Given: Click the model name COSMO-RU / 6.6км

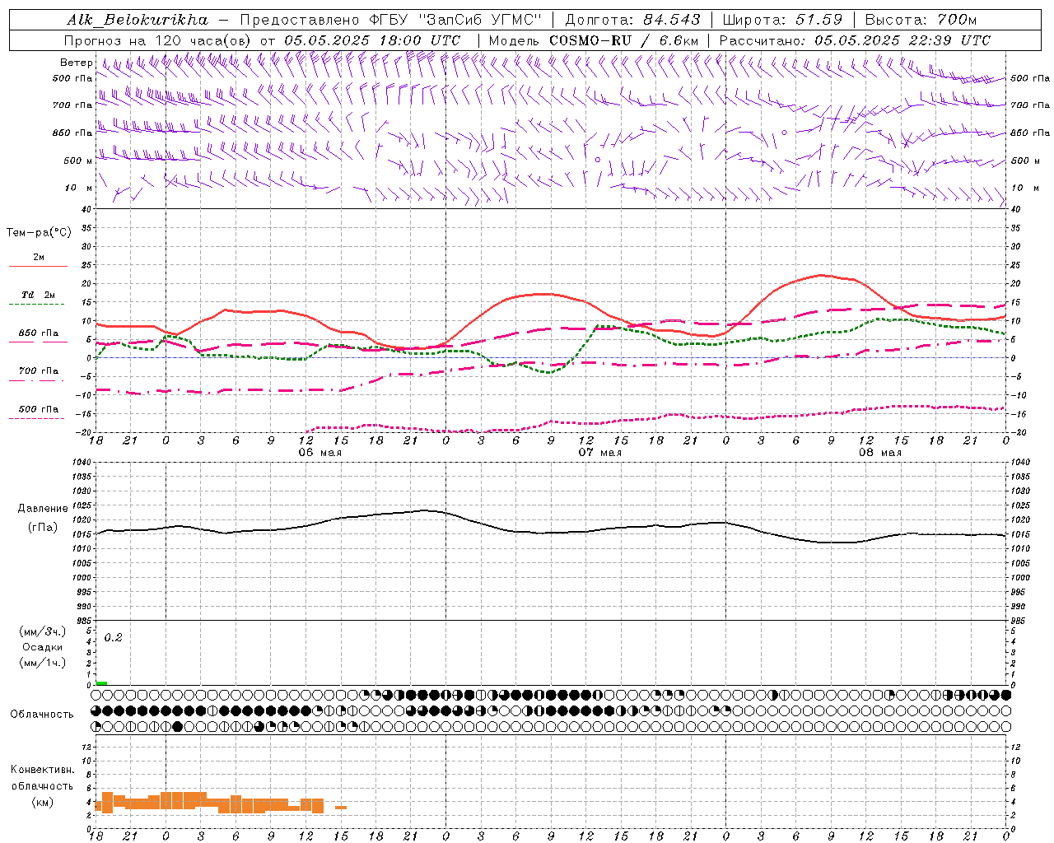Looking at the screenshot, I should point(624,40).
